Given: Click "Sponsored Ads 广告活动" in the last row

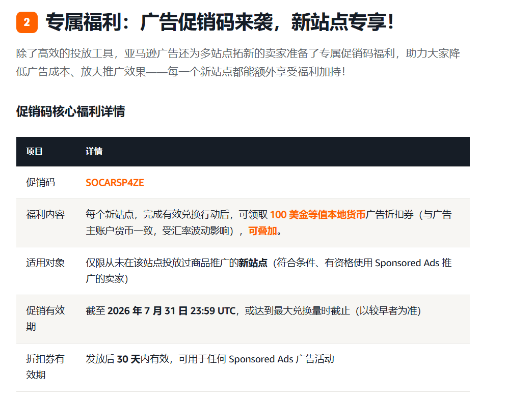Looking at the screenshot, I should click(281, 359).
